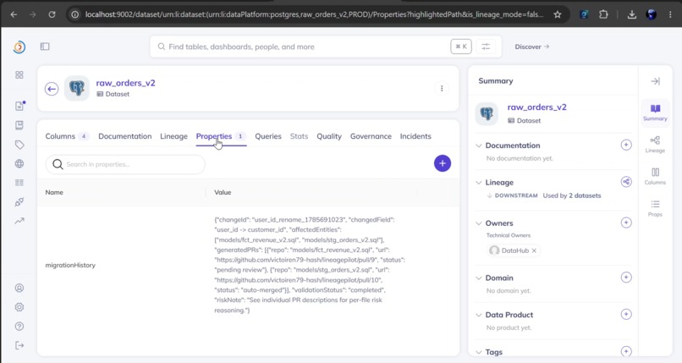Focus the Search in properties field
682x363 pixels.
tap(125, 164)
